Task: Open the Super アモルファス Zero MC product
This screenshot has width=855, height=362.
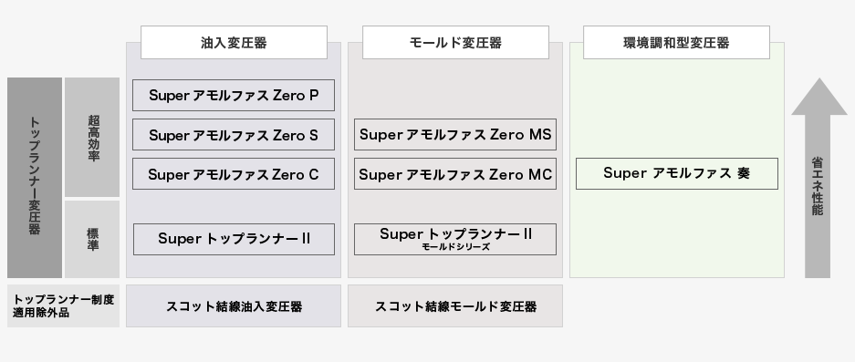Action: 455,174
